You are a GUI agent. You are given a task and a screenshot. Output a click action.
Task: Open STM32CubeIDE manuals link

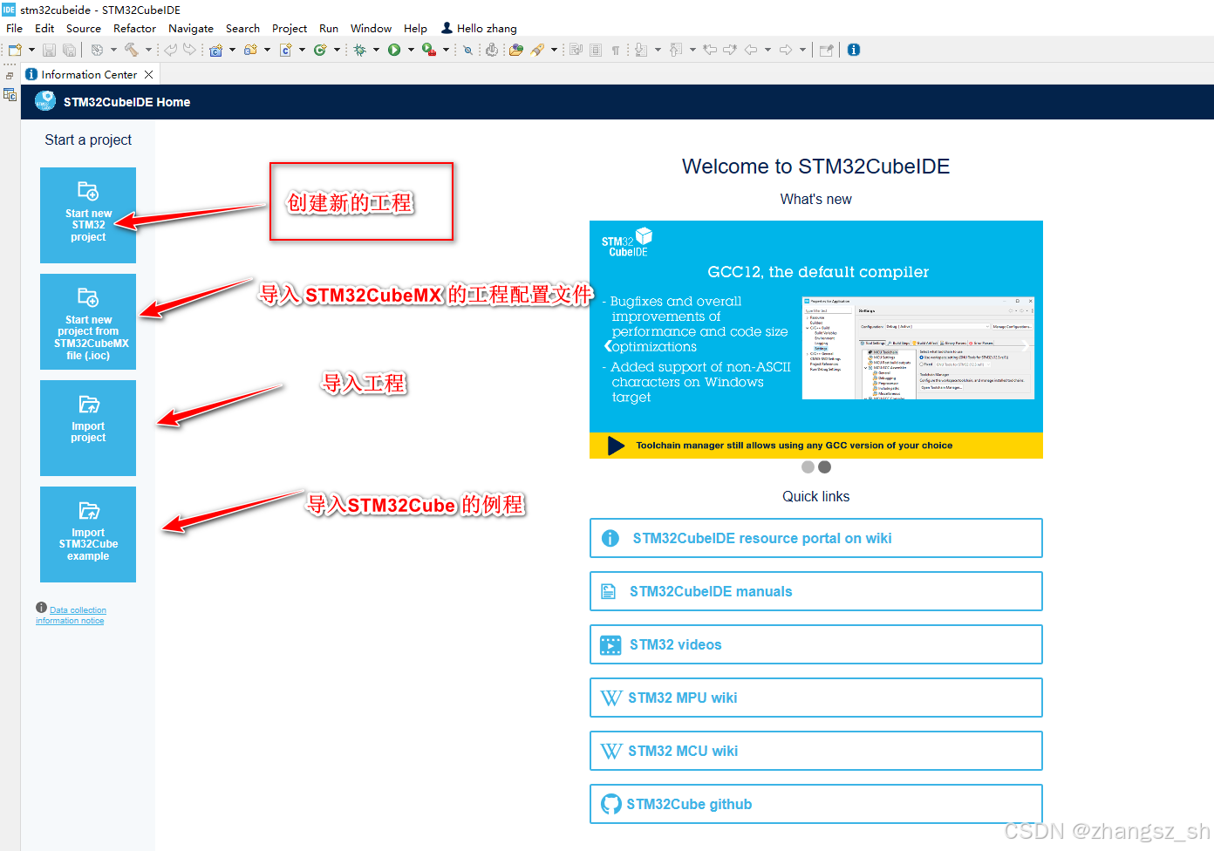tap(815, 591)
